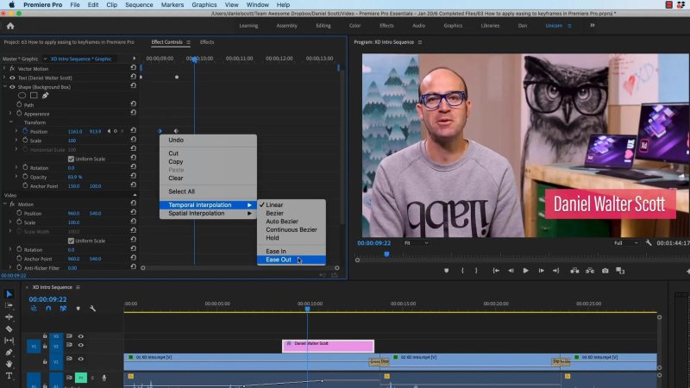Uncheck Uniform Scale under Motion
This screenshot has width=690, height=388.
[71, 241]
